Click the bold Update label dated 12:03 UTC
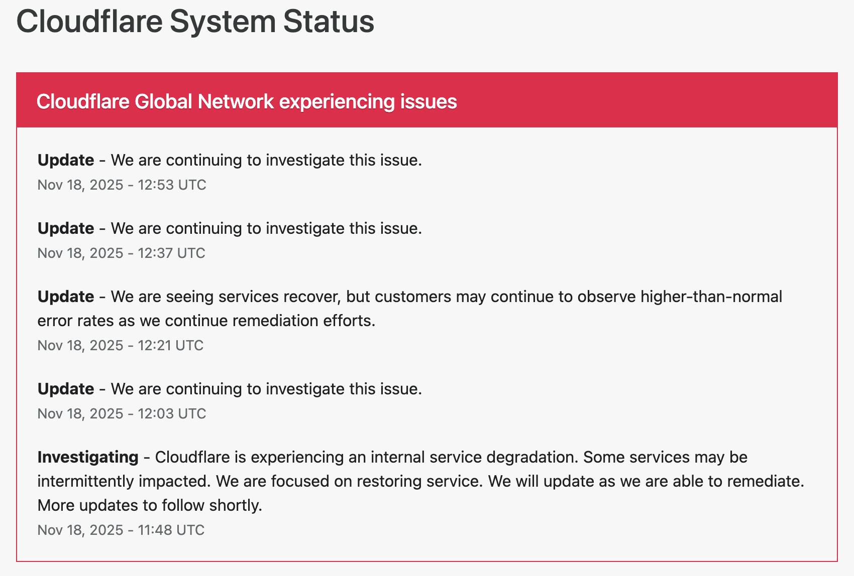 (x=66, y=389)
